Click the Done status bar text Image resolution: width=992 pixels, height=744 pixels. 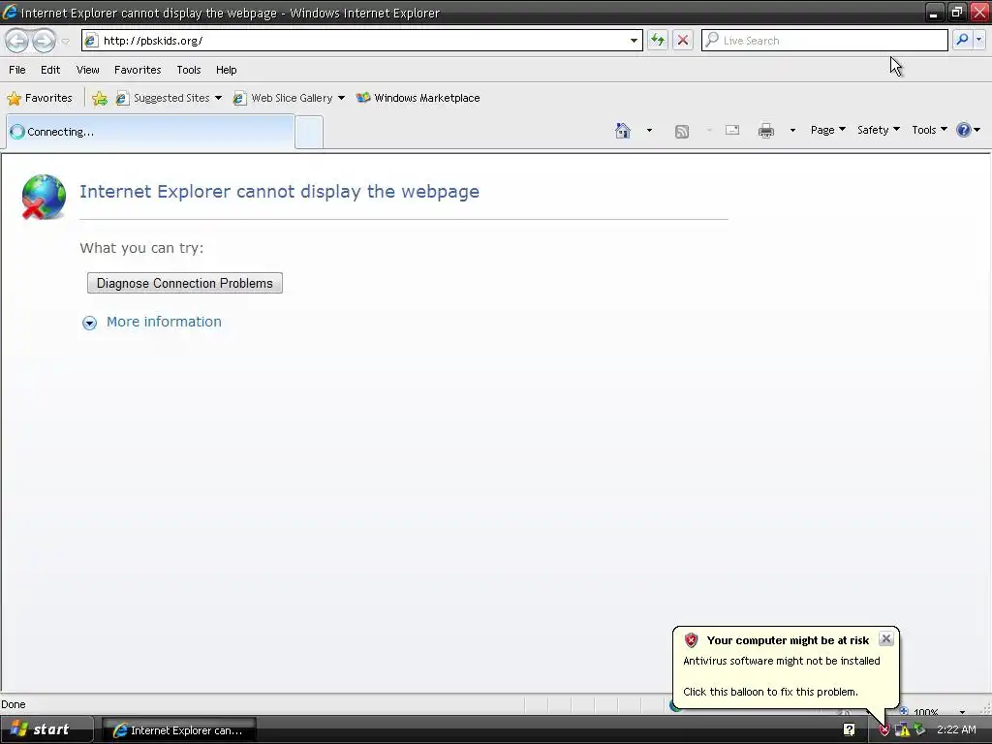pyautogui.click(x=14, y=704)
